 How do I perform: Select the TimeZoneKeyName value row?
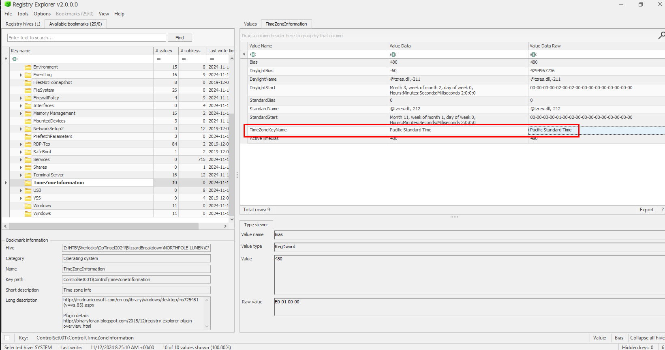coord(316,130)
